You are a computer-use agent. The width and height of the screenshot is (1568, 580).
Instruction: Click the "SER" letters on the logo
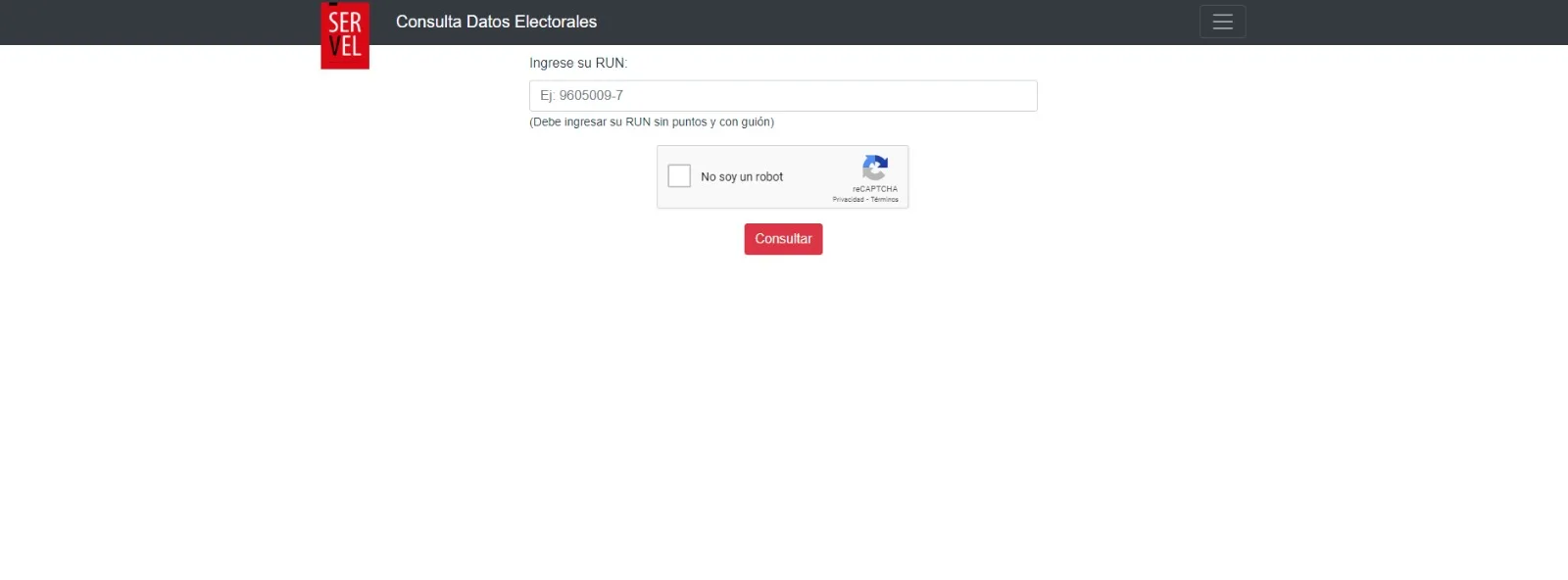(x=345, y=23)
